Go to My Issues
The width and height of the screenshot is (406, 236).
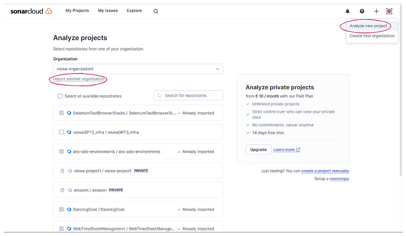[108, 11]
